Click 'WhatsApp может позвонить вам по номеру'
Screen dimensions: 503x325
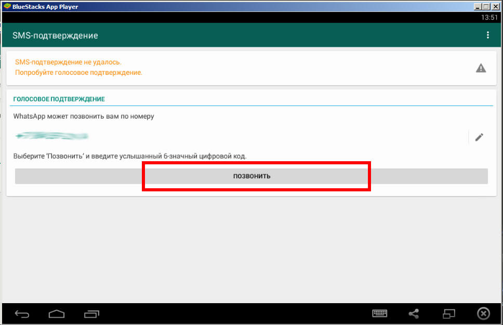point(84,116)
